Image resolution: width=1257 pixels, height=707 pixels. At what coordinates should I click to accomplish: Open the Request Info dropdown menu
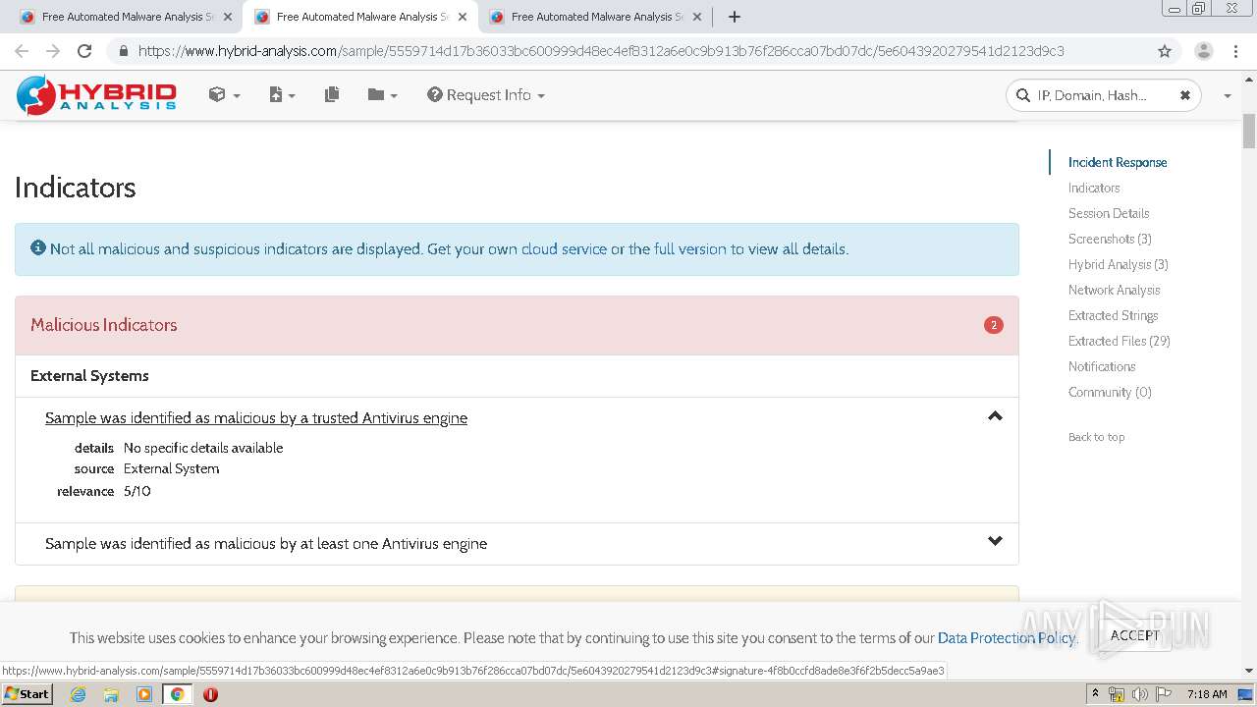tap(486, 95)
